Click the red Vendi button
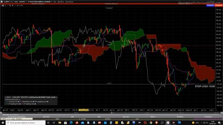The height and width of the screenshot is (125, 223). (218, 6)
